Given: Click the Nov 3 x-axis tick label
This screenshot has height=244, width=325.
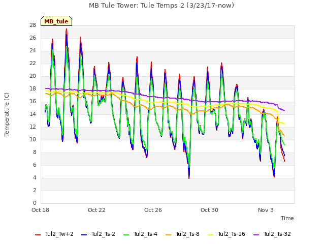Looking at the screenshot, I should pyautogui.click(x=266, y=210).
